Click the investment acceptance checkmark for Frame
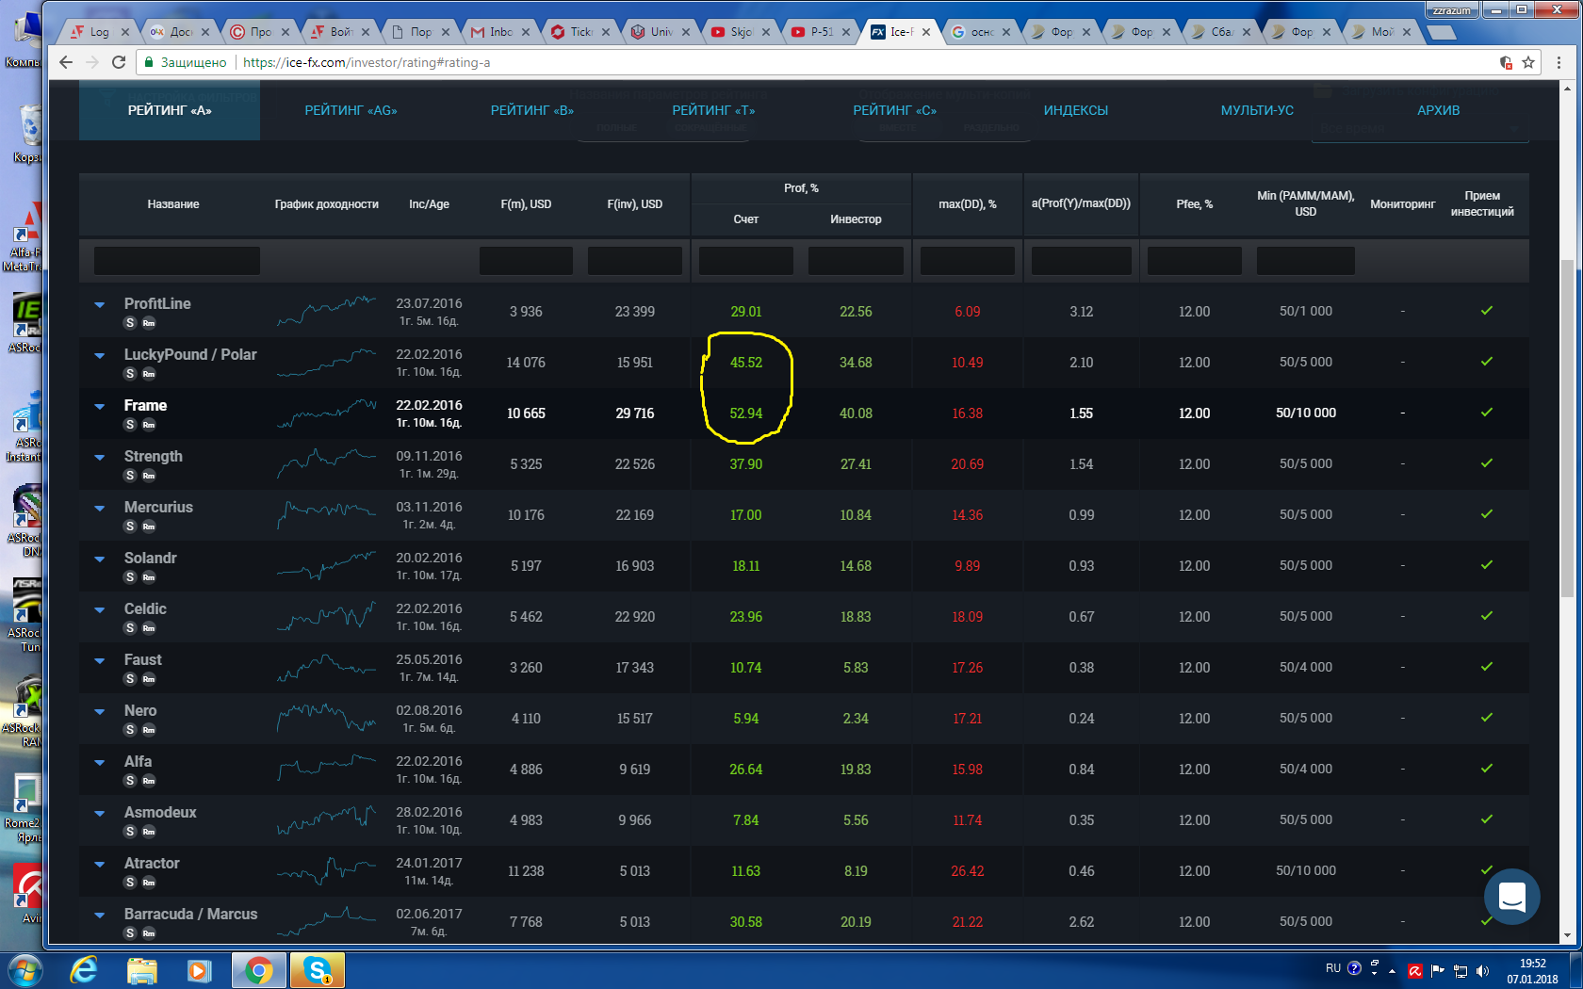The height and width of the screenshot is (989, 1583). click(1486, 413)
